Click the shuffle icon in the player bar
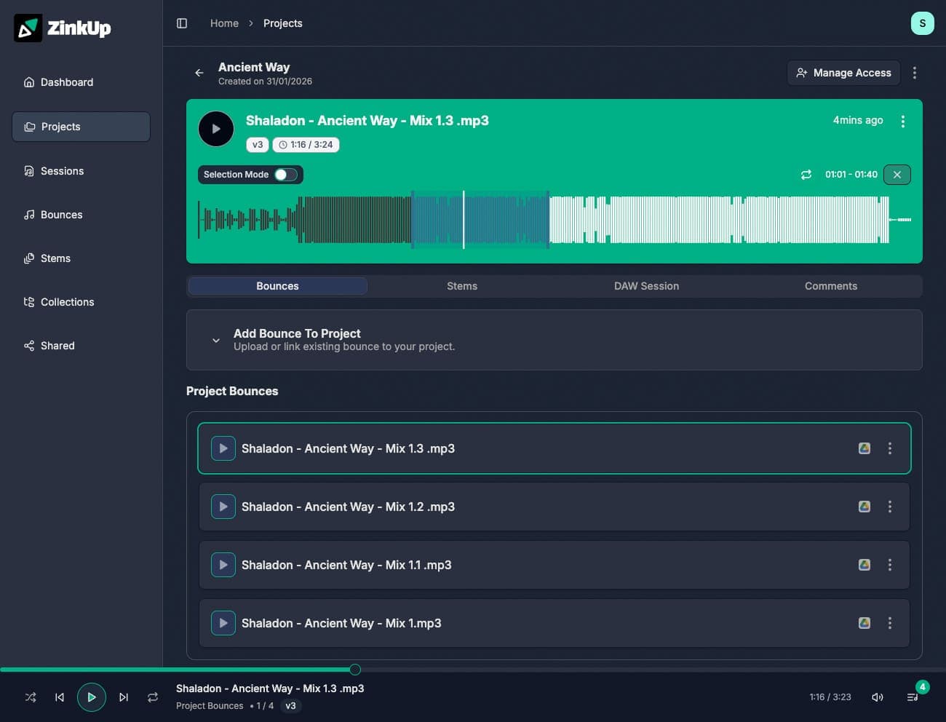The width and height of the screenshot is (946, 722). (x=30, y=697)
